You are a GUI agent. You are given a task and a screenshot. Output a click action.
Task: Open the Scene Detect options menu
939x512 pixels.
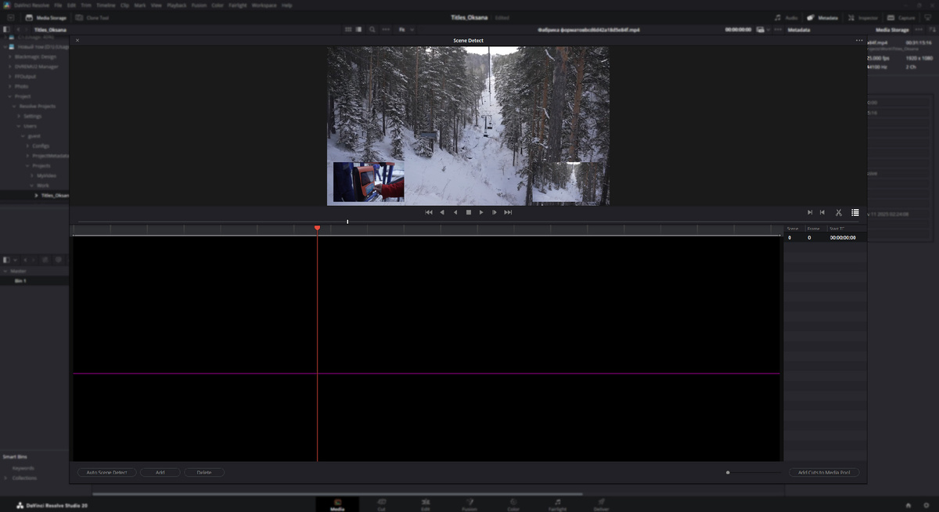(x=858, y=40)
